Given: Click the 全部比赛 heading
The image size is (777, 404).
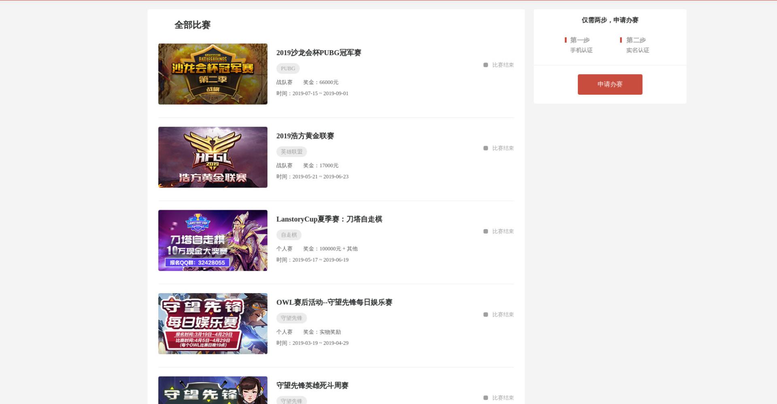Looking at the screenshot, I should [192, 25].
